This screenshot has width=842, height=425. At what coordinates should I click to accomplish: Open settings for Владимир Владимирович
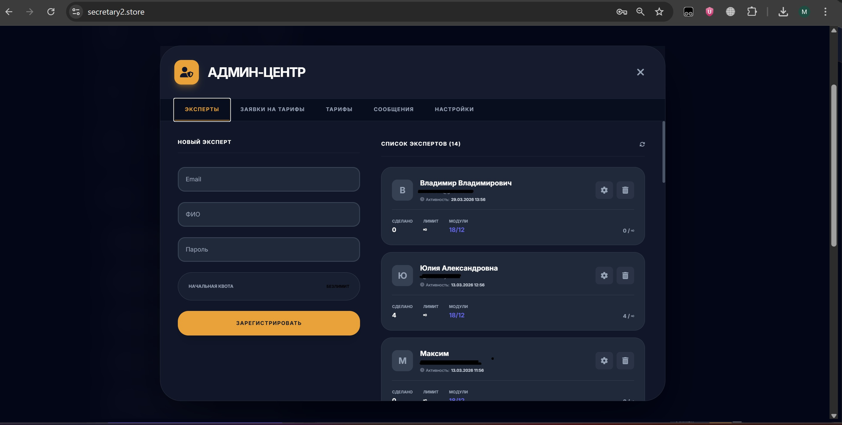604,190
